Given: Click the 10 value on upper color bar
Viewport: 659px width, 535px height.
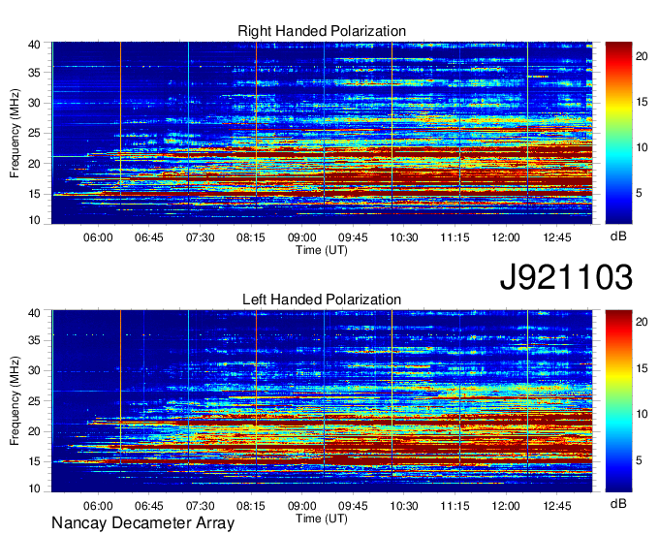Looking at the screenshot, I should coord(642,147).
